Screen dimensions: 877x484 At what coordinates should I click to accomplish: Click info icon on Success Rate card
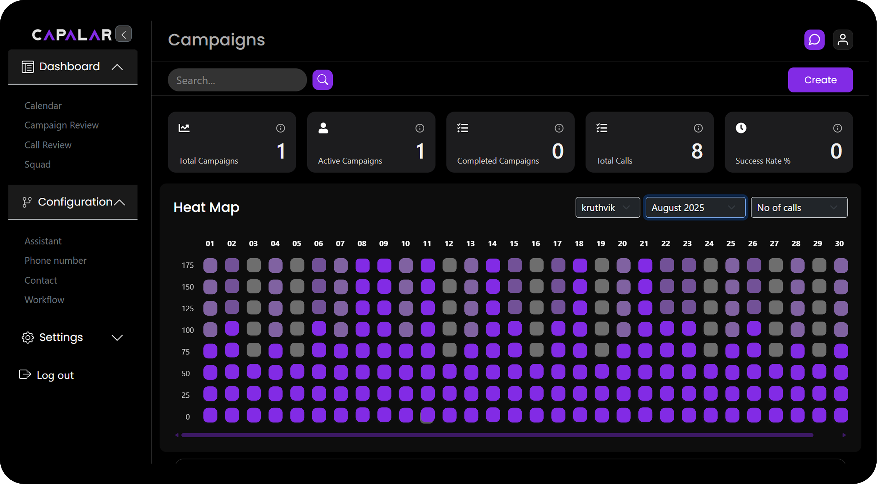(837, 128)
